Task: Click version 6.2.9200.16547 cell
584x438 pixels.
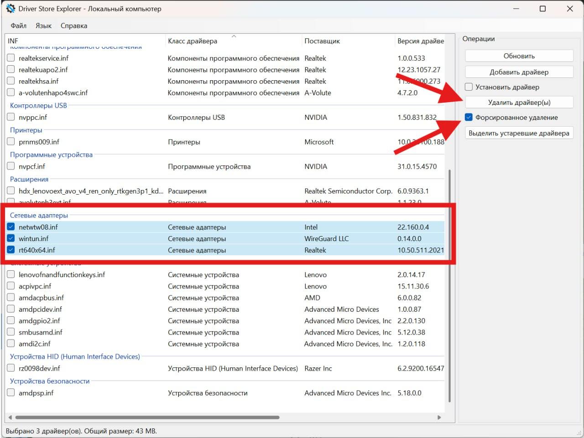Action: click(421, 368)
